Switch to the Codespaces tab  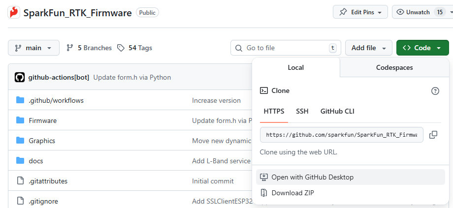pyautogui.click(x=394, y=67)
